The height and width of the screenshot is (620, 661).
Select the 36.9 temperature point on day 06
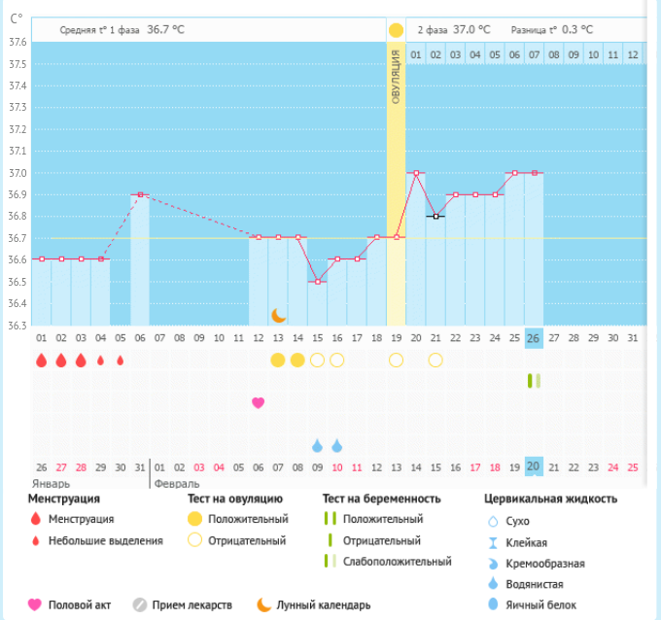140,194
